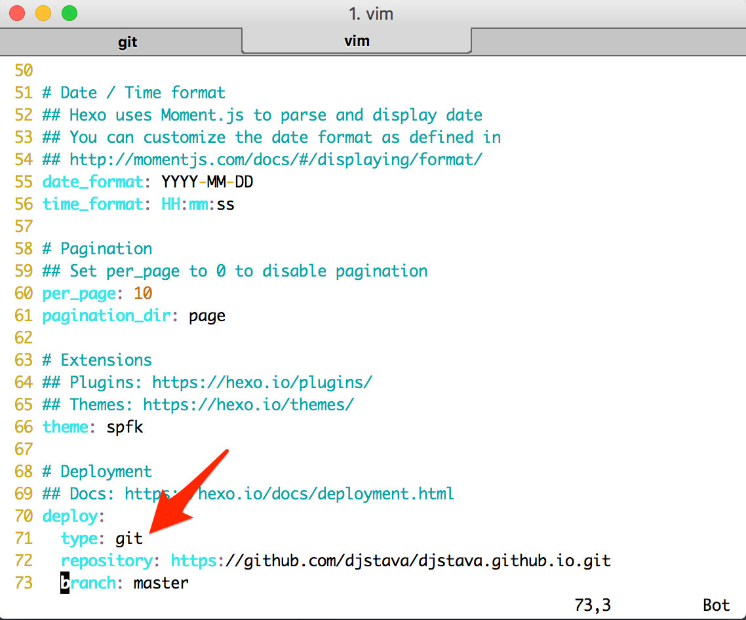Click the branch key at the cursor

(x=88, y=583)
